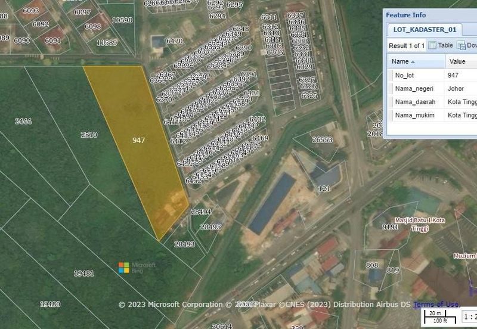The width and height of the screenshot is (477, 329).
Task: Select lot 6092 on the map
Action: 41,24
